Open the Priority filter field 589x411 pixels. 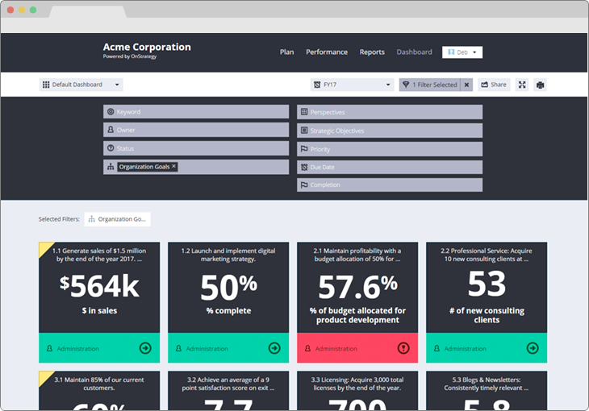pos(390,149)
